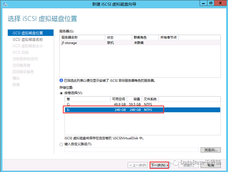
Task: Click the wizard window icon in title bar
Action: click(5, 4)
